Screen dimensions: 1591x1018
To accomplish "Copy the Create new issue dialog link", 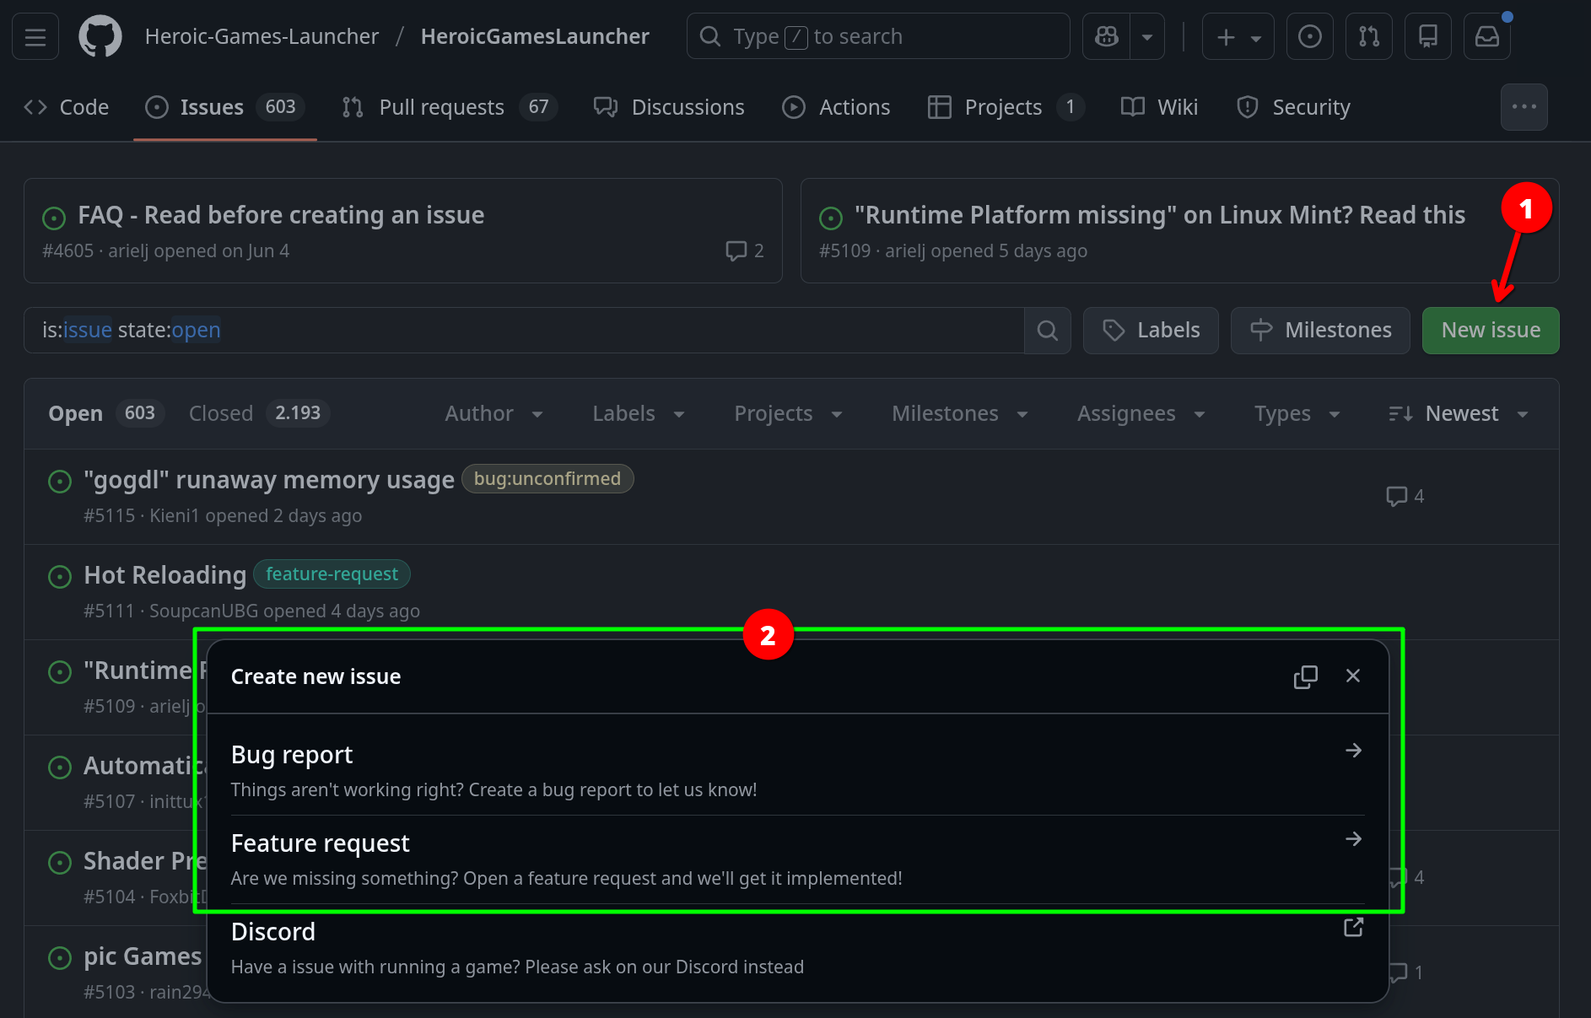I will [1305, 676].
